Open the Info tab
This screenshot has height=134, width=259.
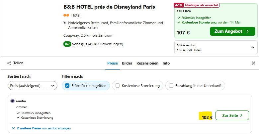tap(166, 63)
